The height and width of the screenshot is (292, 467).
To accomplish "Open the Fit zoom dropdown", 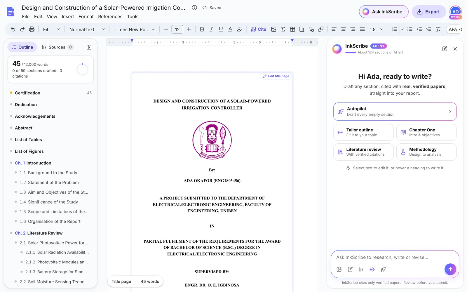I will coord(51,29).
